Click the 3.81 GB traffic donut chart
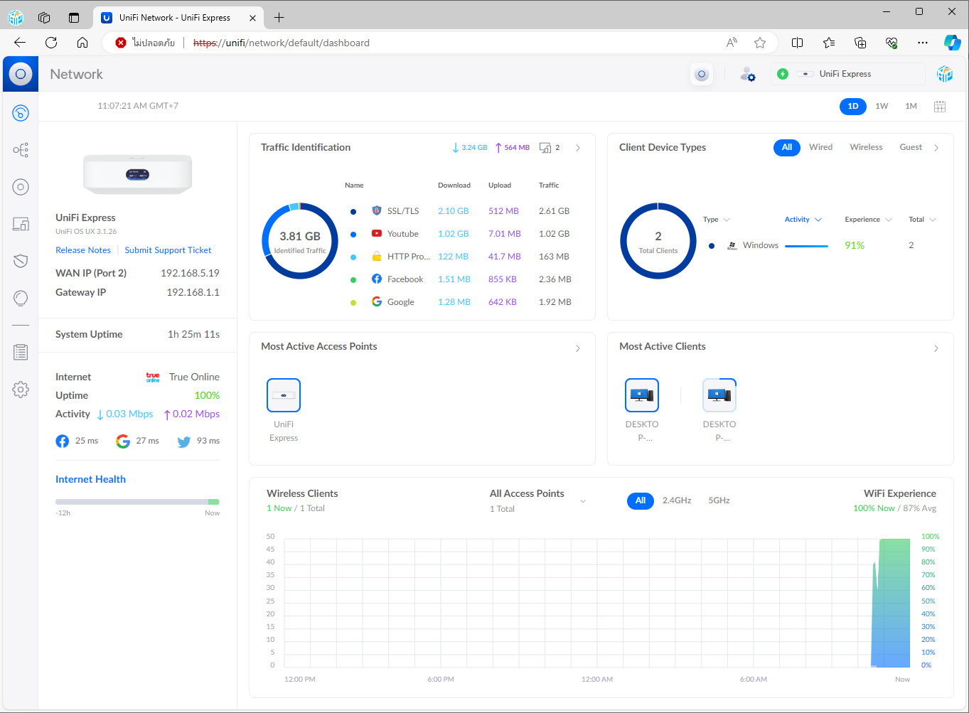This screenshot has height=713, width=969. [x=300, y=240]
